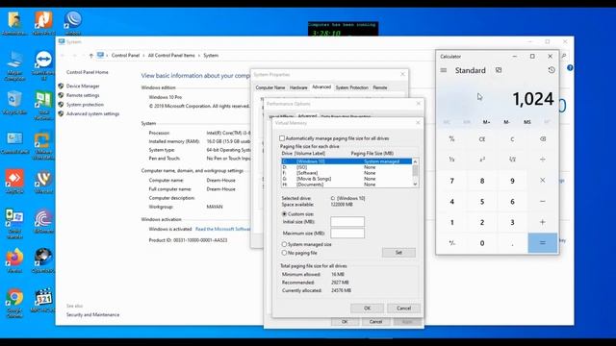This screenshot has height=346, width=616.
Task: Open the Computer Name tab
Action: [x=270, y=87]
